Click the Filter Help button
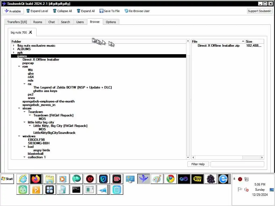 tap(198, 164)
